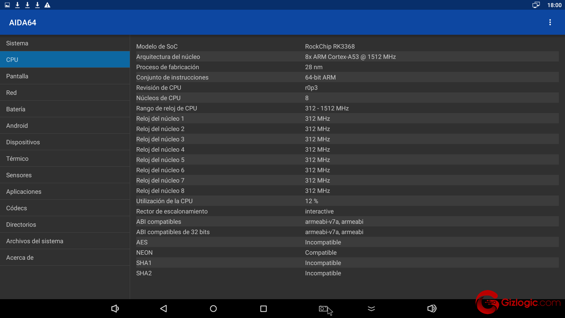
Task: Tap the volume up navigation icon
Action: point(432,308)
